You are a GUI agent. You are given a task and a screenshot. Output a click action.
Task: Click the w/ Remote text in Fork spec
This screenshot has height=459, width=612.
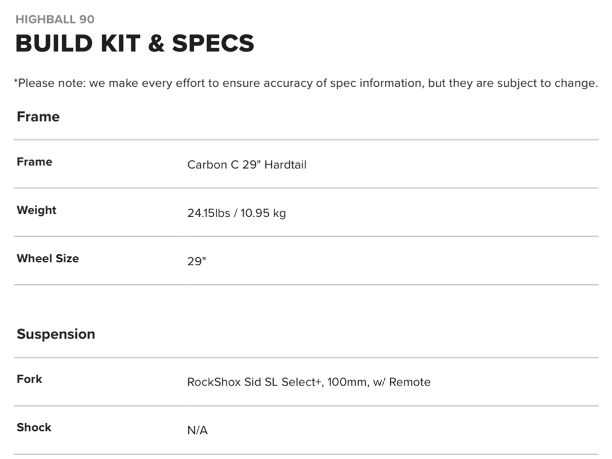pyautogui.click(x=402, y=382)
